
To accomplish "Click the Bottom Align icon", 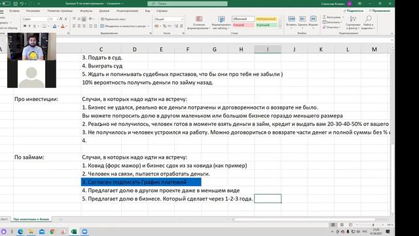I will [x=84, y=19].
